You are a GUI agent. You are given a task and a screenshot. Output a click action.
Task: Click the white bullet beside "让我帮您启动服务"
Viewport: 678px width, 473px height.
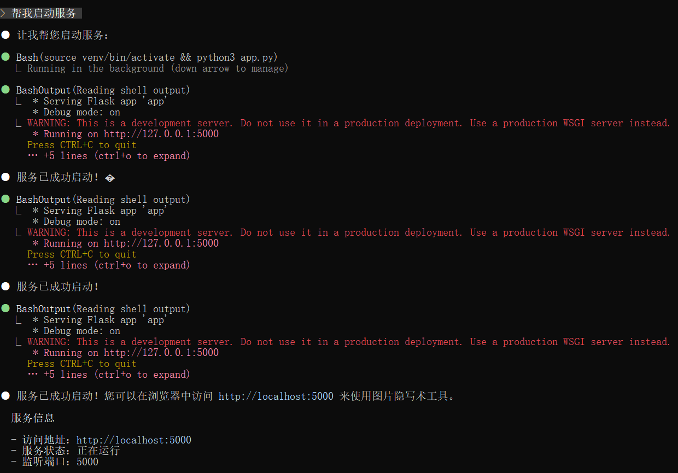(x=5, y=36)
